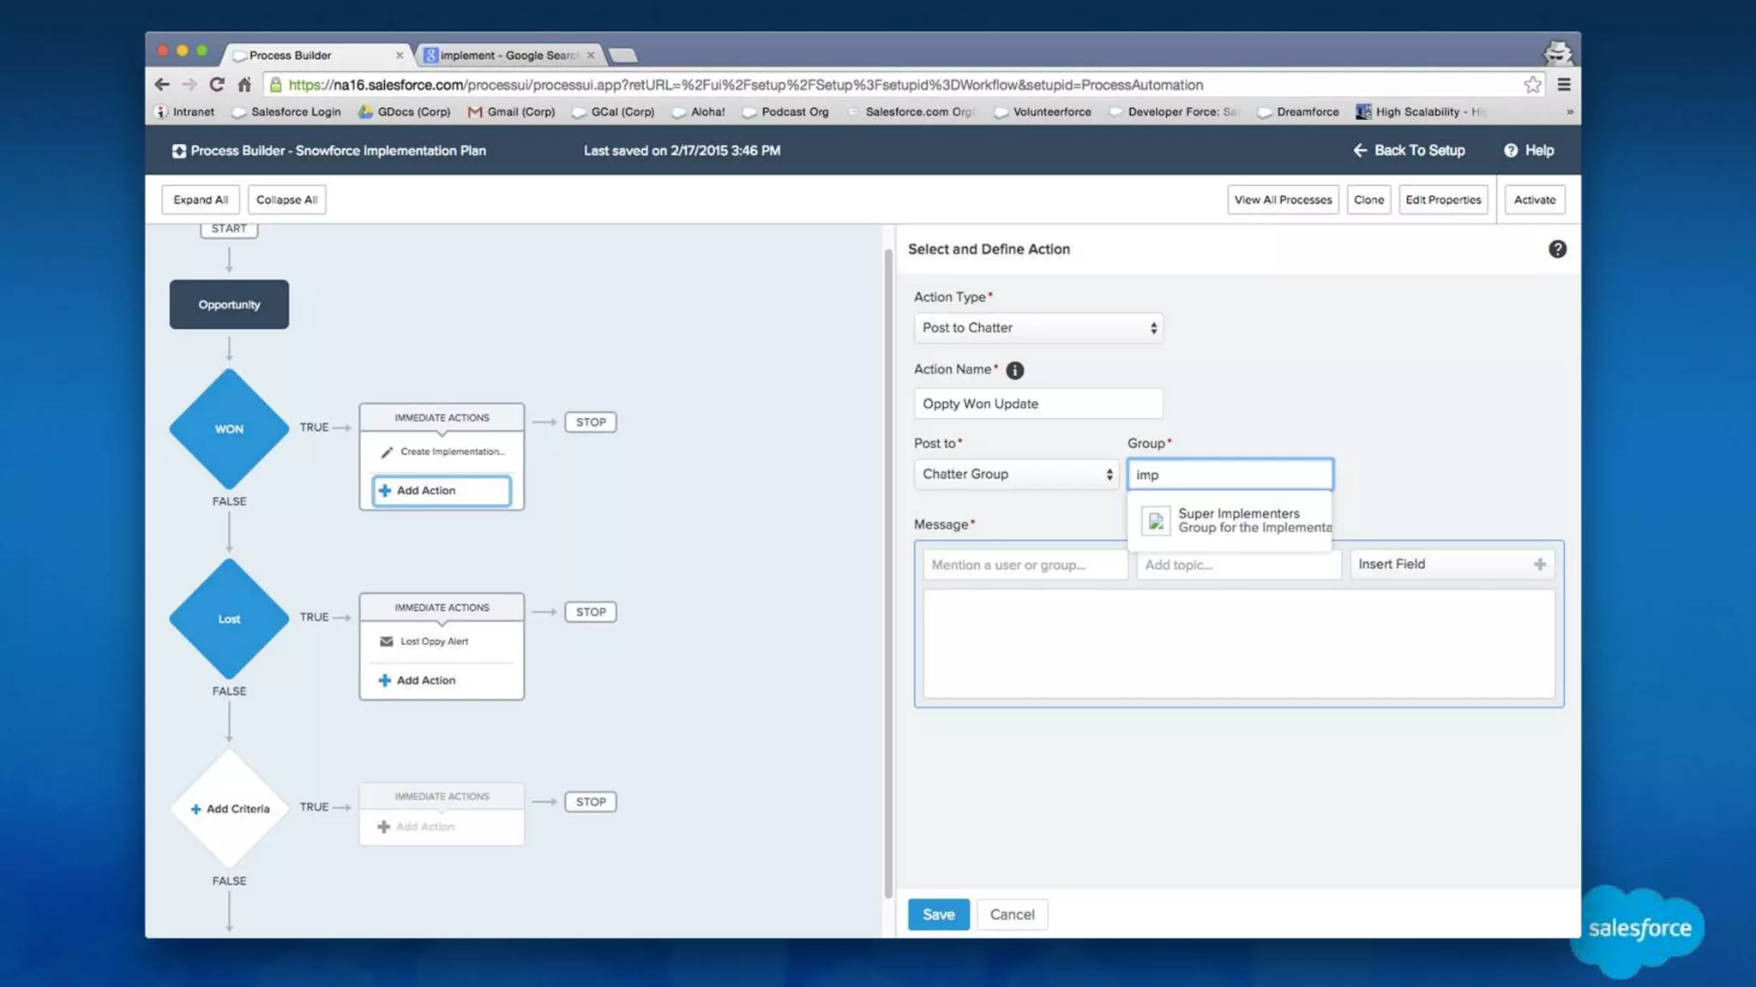Click the browser reload icon
Image resolution: width=1756 pixels, height=987 pixels.
pos(217,85)
